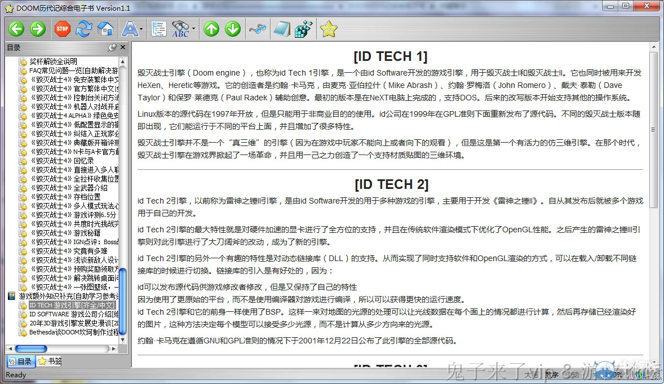
Task: Open the notepad toolbar icon
Action: [282, 29]
